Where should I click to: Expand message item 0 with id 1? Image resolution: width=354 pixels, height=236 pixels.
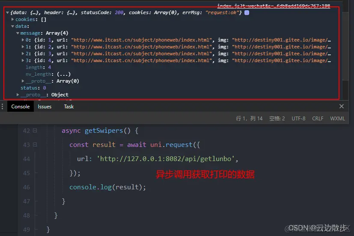click(23, 40)
